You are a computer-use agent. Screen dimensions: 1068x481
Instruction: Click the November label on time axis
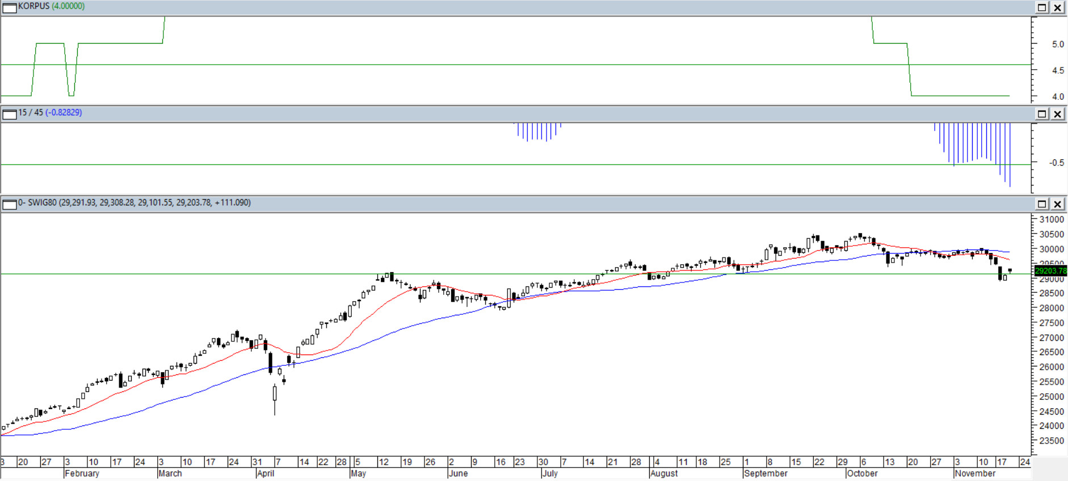coord(975,474)
